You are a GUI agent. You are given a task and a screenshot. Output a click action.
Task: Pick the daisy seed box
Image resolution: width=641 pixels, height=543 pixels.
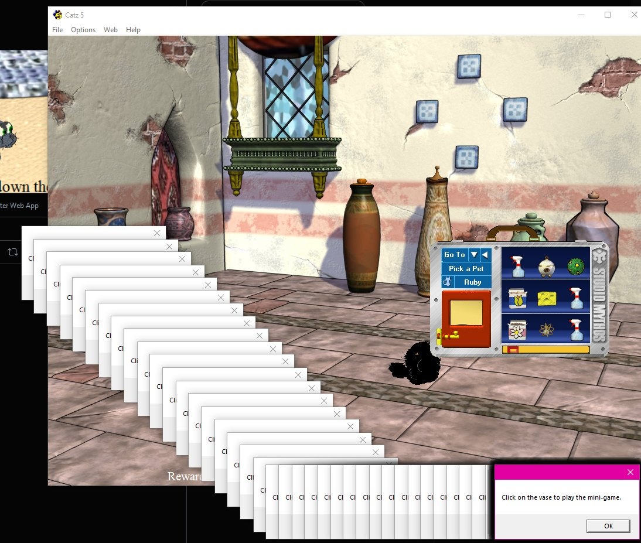click(517, 330)
